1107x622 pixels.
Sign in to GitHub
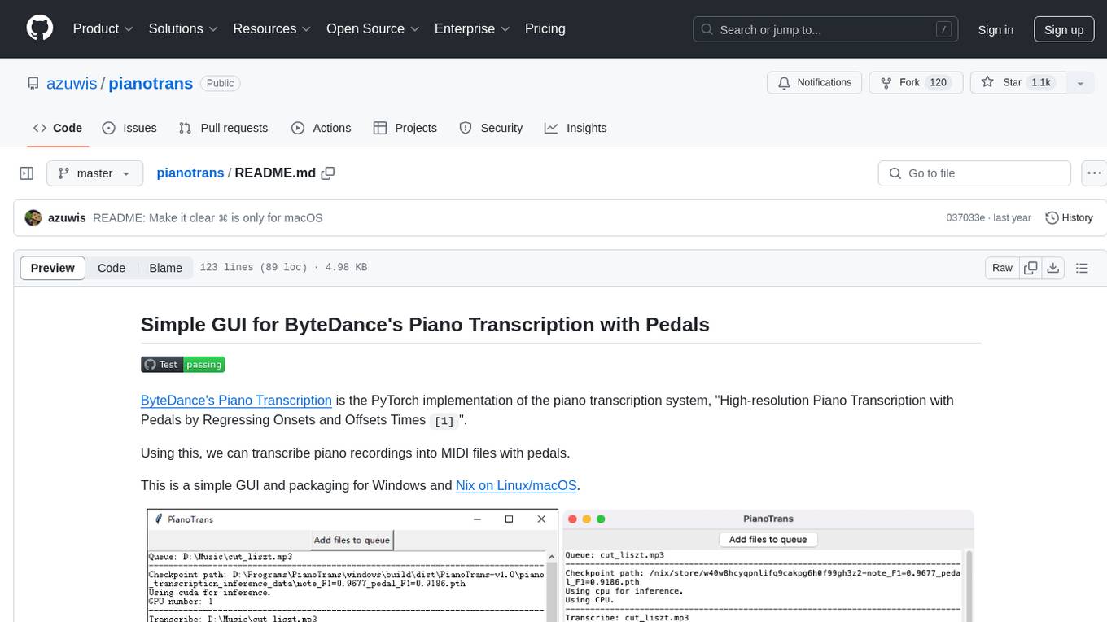point(995,29)
